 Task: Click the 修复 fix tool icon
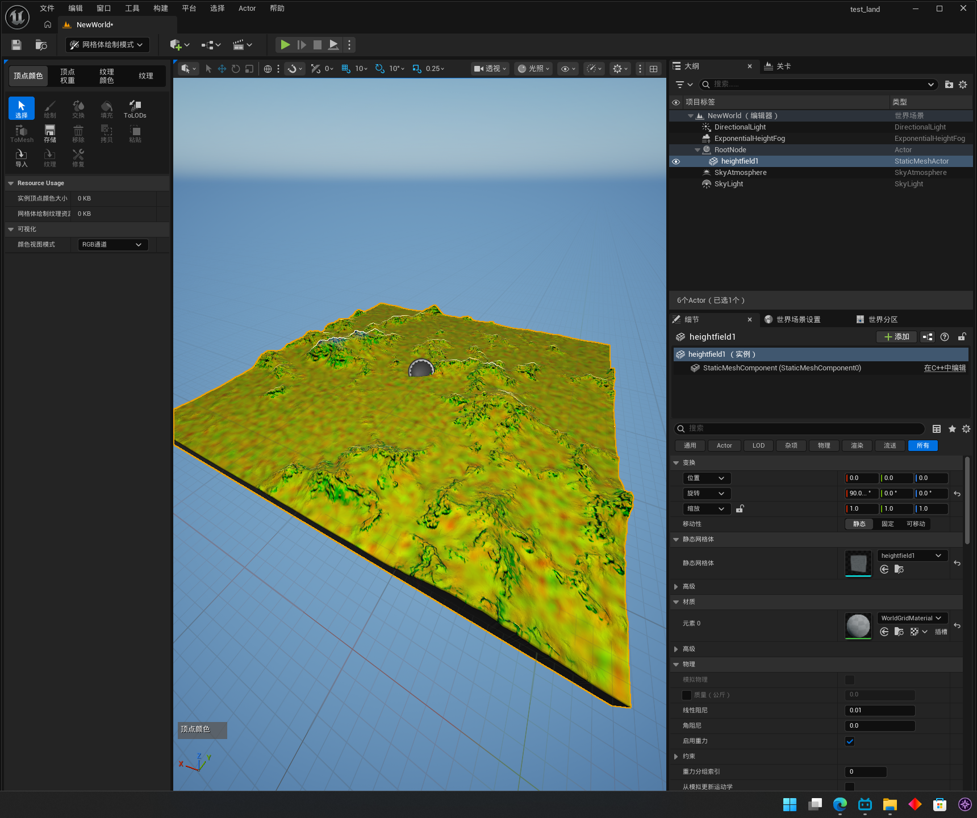click(x=78, y=158)
